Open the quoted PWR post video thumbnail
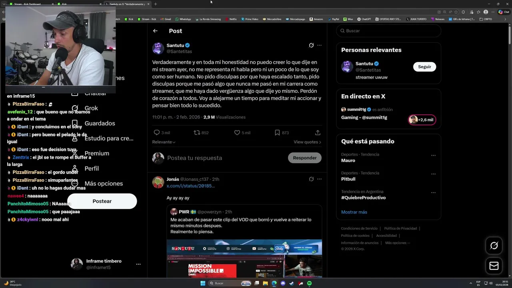The height and width of the screenshot is (288, 512). pos(244,258)
